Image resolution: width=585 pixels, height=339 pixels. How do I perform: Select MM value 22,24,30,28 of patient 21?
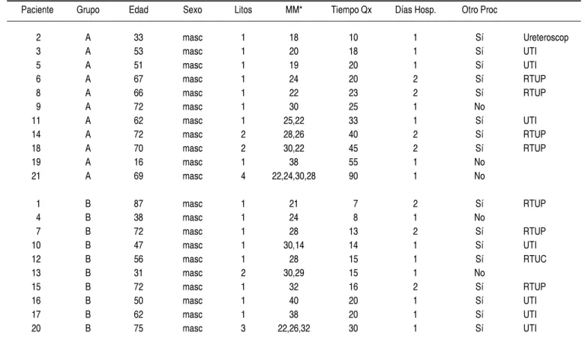[x=293, y=176]
